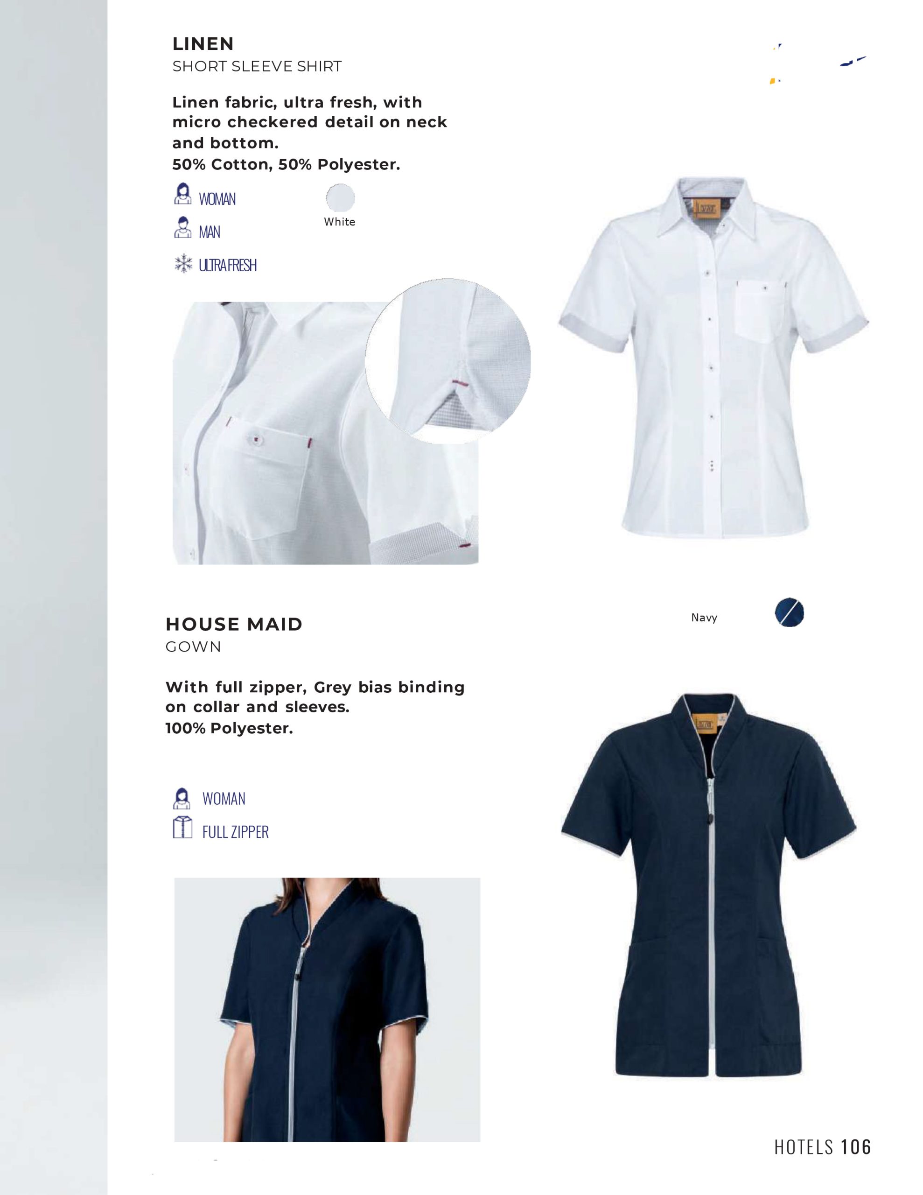This screenshot has width=923, height=1195.
Task: Click the ULTRA FRESH label text
Action: point(228,265)
